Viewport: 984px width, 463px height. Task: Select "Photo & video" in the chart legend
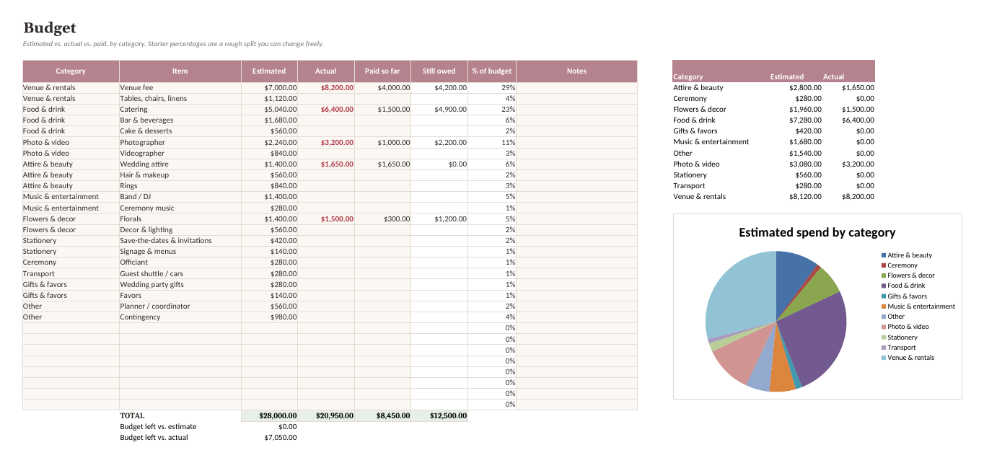[x=908, y=327]
